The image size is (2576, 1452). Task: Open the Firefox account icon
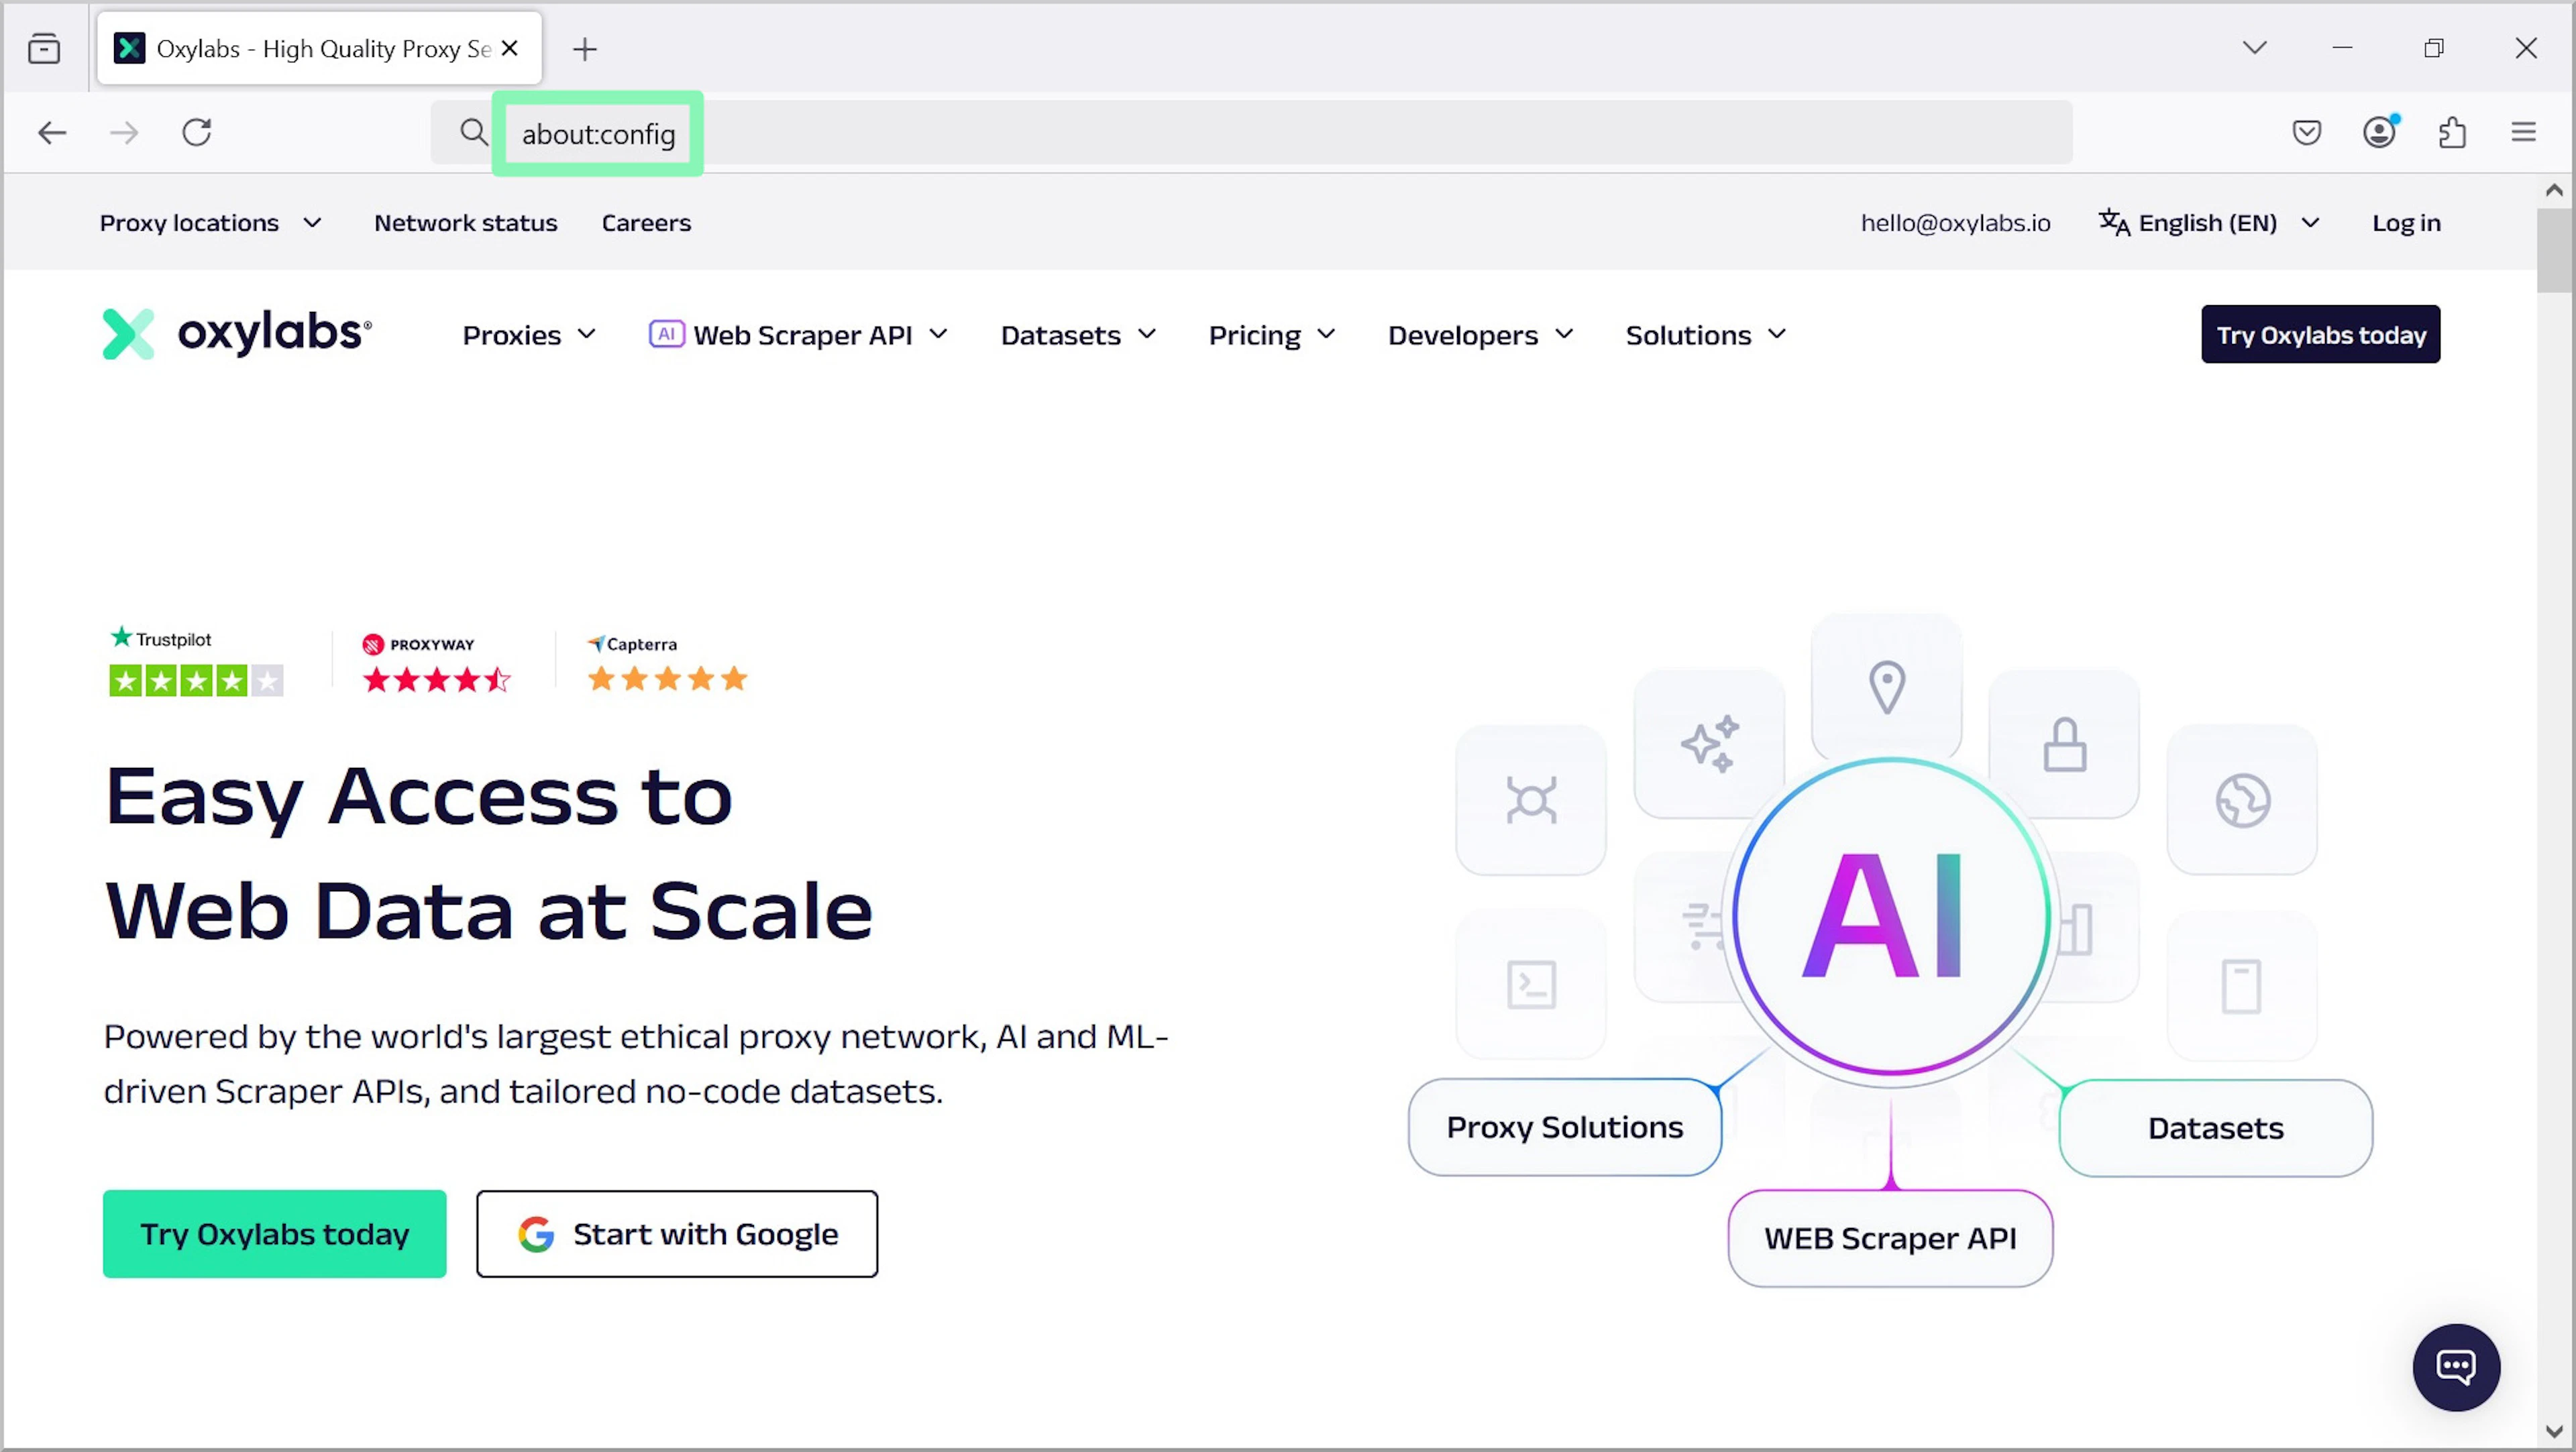[x=2380, y=132]
